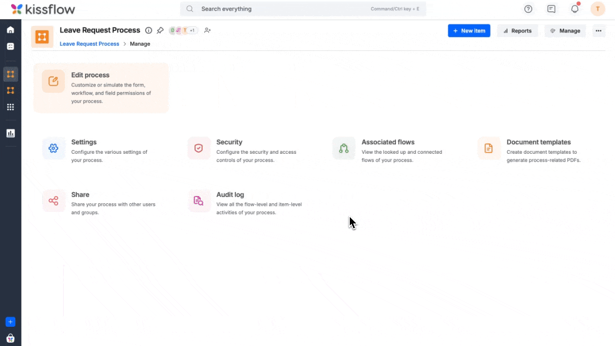Click the Settings gear icon card
The height and width of the screenshot is (346, 615).
tap(53, 148)
